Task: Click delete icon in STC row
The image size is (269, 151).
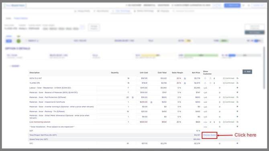Action: coord(220,143)
